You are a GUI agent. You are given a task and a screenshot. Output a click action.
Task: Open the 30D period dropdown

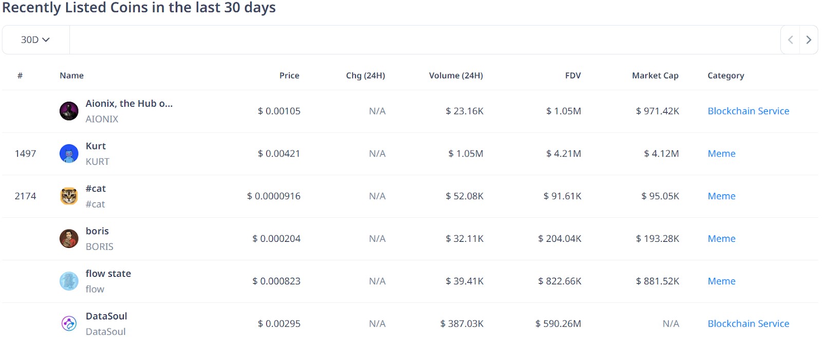point(35,40)
